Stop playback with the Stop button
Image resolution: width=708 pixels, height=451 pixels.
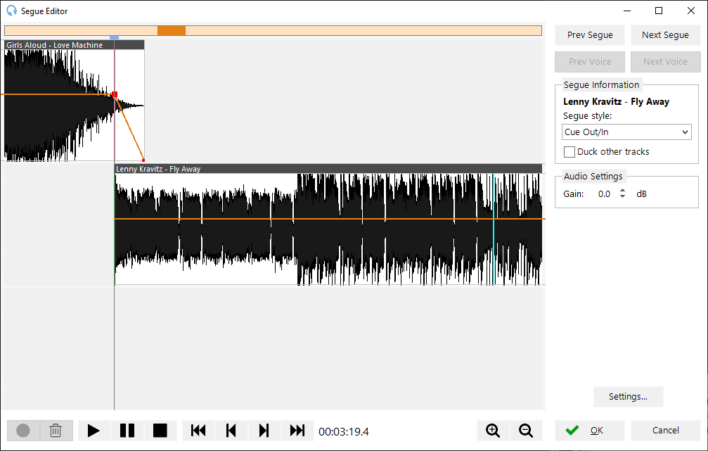[160, 431]
